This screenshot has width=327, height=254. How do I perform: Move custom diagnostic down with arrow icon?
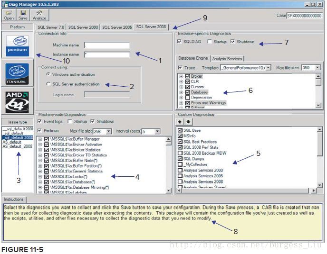(188, 122)
